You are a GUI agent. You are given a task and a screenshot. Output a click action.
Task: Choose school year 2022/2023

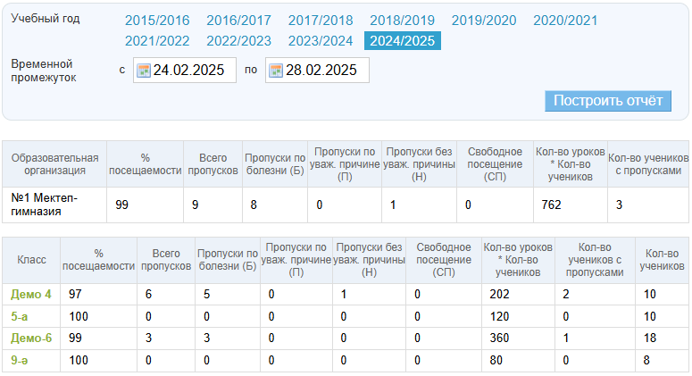pyautogui.click(x=238, y=40)
